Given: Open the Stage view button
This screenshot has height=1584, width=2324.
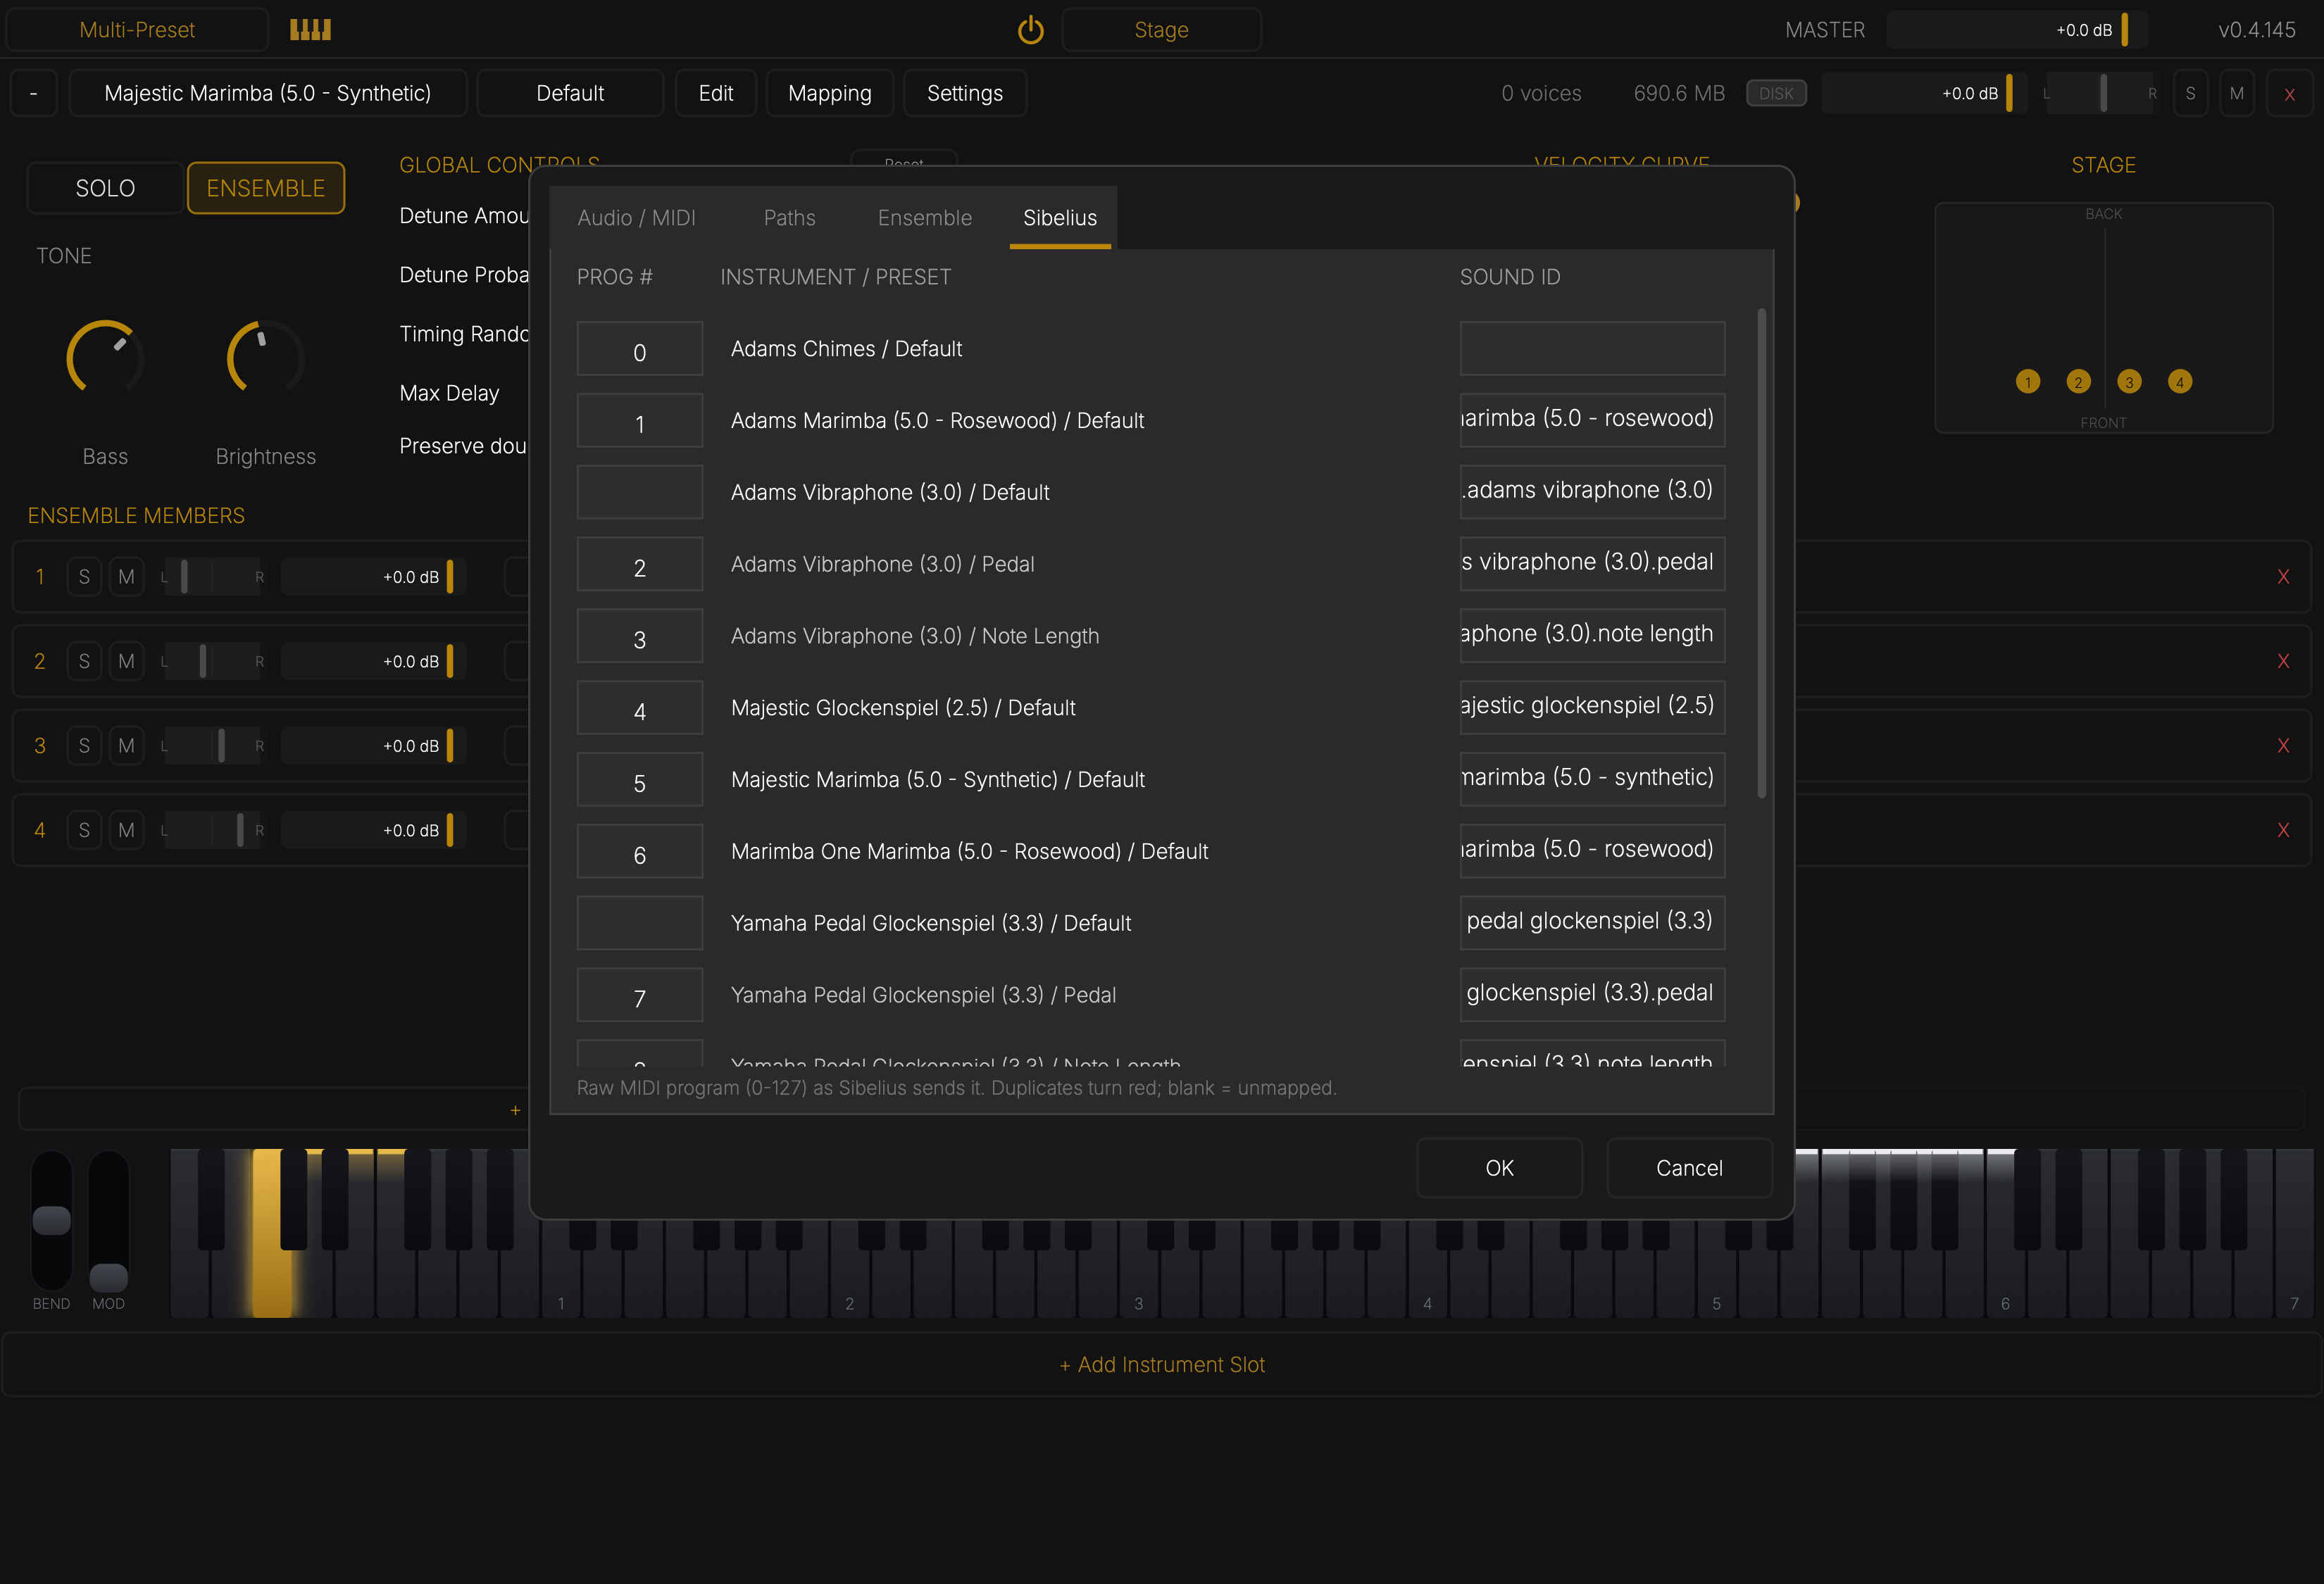Looking at the screenshot, I should [x=1161, y=30].
